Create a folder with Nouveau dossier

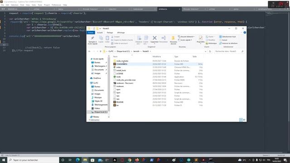pyautogui.click(x=174, y=40)
